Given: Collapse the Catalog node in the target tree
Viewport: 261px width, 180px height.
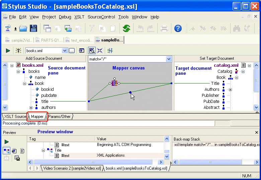Looking at the screenshot, I should click(x=243, y=72).
